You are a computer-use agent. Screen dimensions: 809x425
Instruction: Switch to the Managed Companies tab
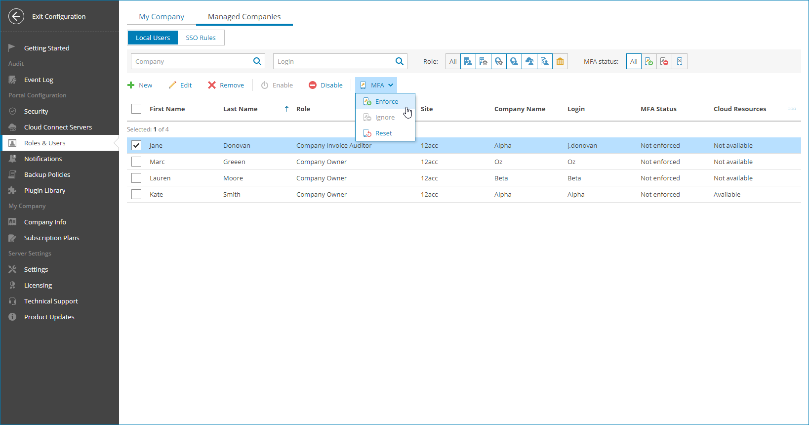[x=244, y=16]
